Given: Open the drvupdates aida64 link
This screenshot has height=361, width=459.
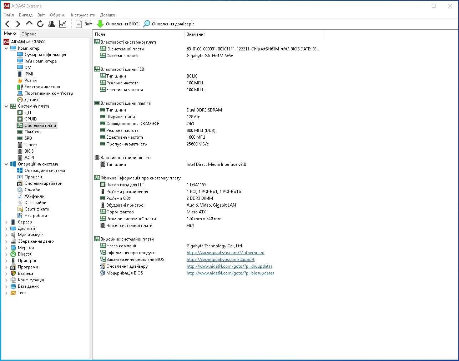Looking at the screenshot, I should [x=230, y=266].
